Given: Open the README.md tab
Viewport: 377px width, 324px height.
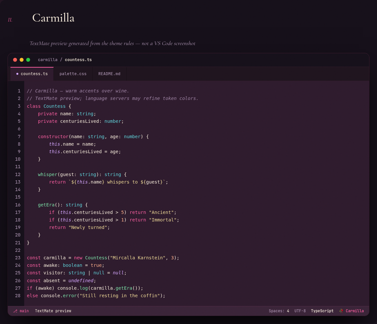Looking at the screenshot, I should 109,74.
